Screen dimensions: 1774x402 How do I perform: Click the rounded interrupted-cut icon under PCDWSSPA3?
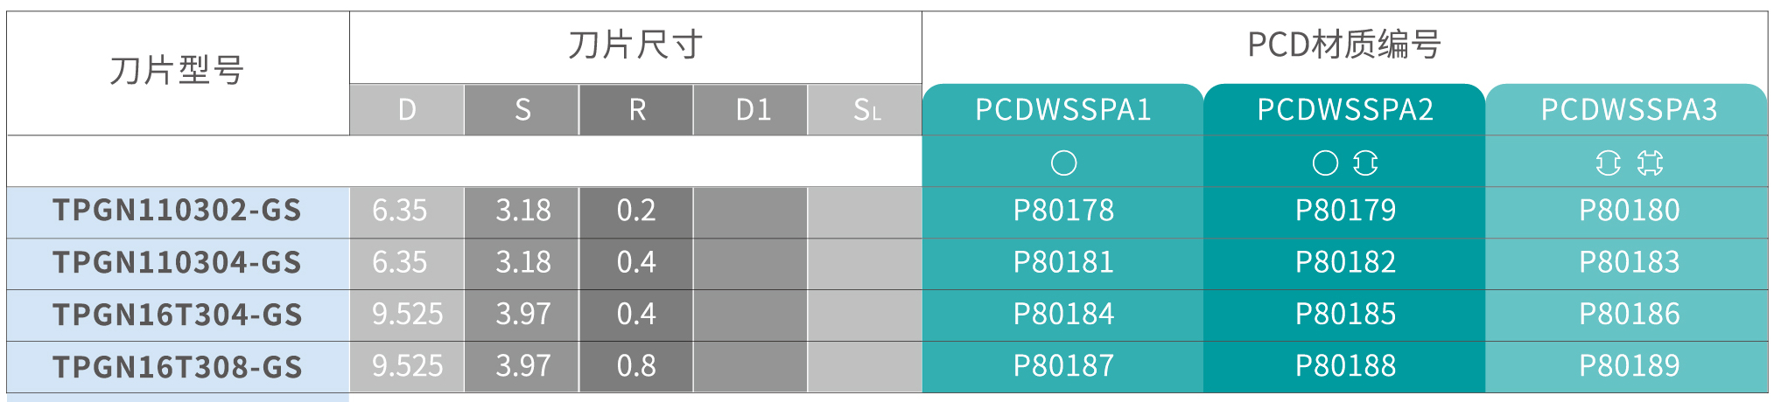tap(1608, 163)
